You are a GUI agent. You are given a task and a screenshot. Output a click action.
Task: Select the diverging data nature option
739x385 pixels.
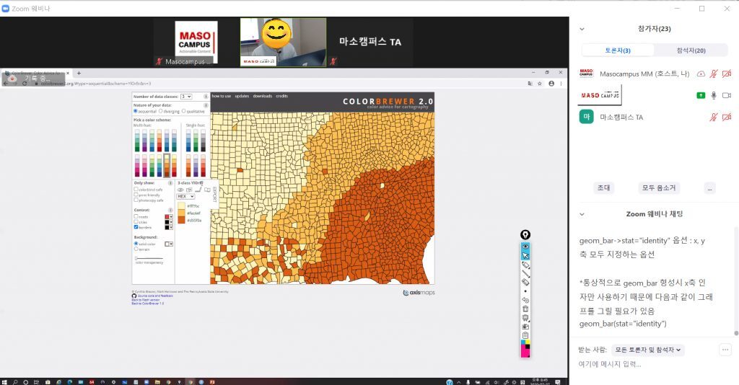pos(159,111)
